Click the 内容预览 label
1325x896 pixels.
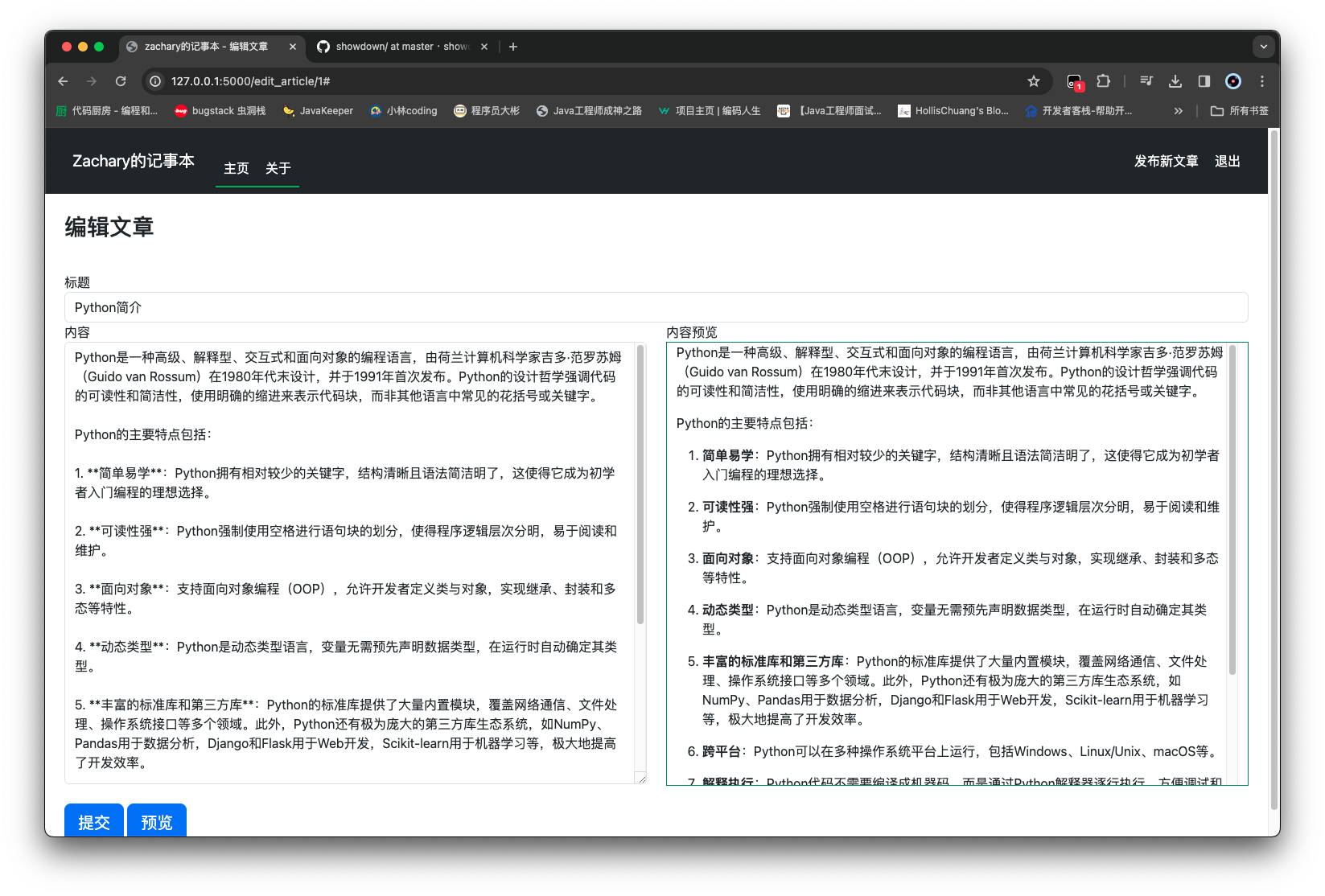click(692, 332)
